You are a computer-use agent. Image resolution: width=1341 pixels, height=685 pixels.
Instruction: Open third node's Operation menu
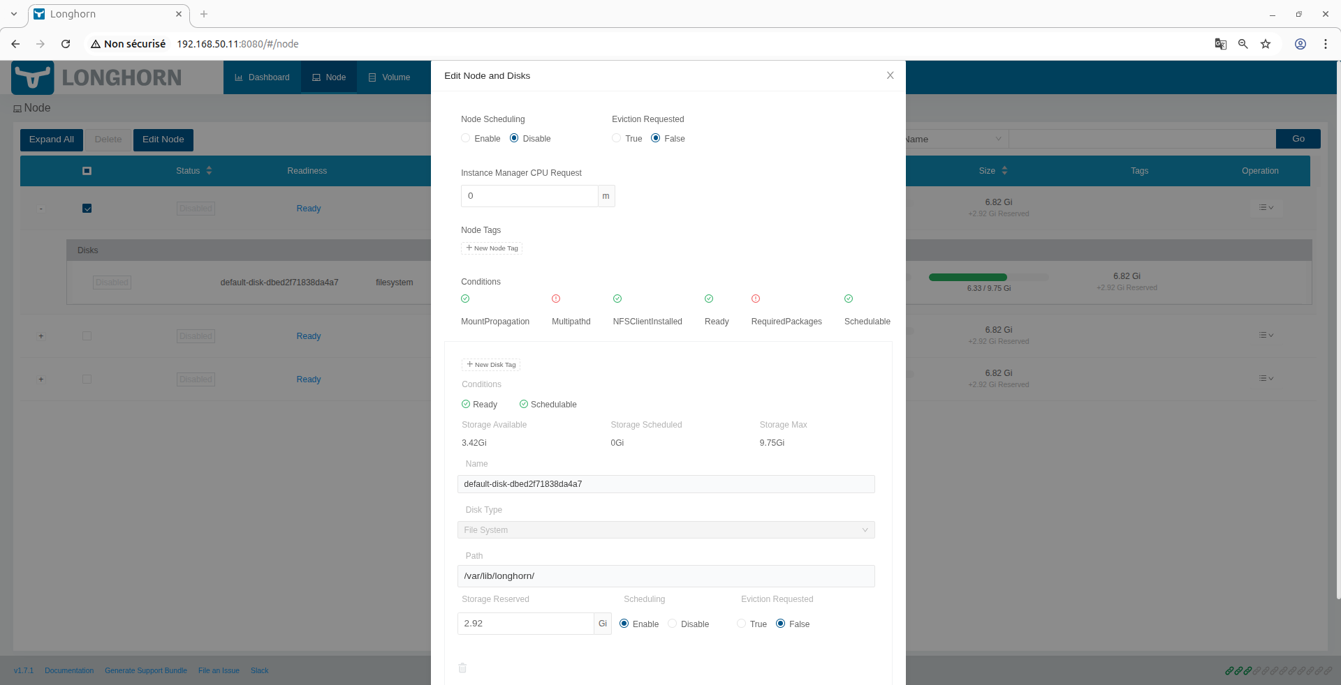click(1266, 379)
